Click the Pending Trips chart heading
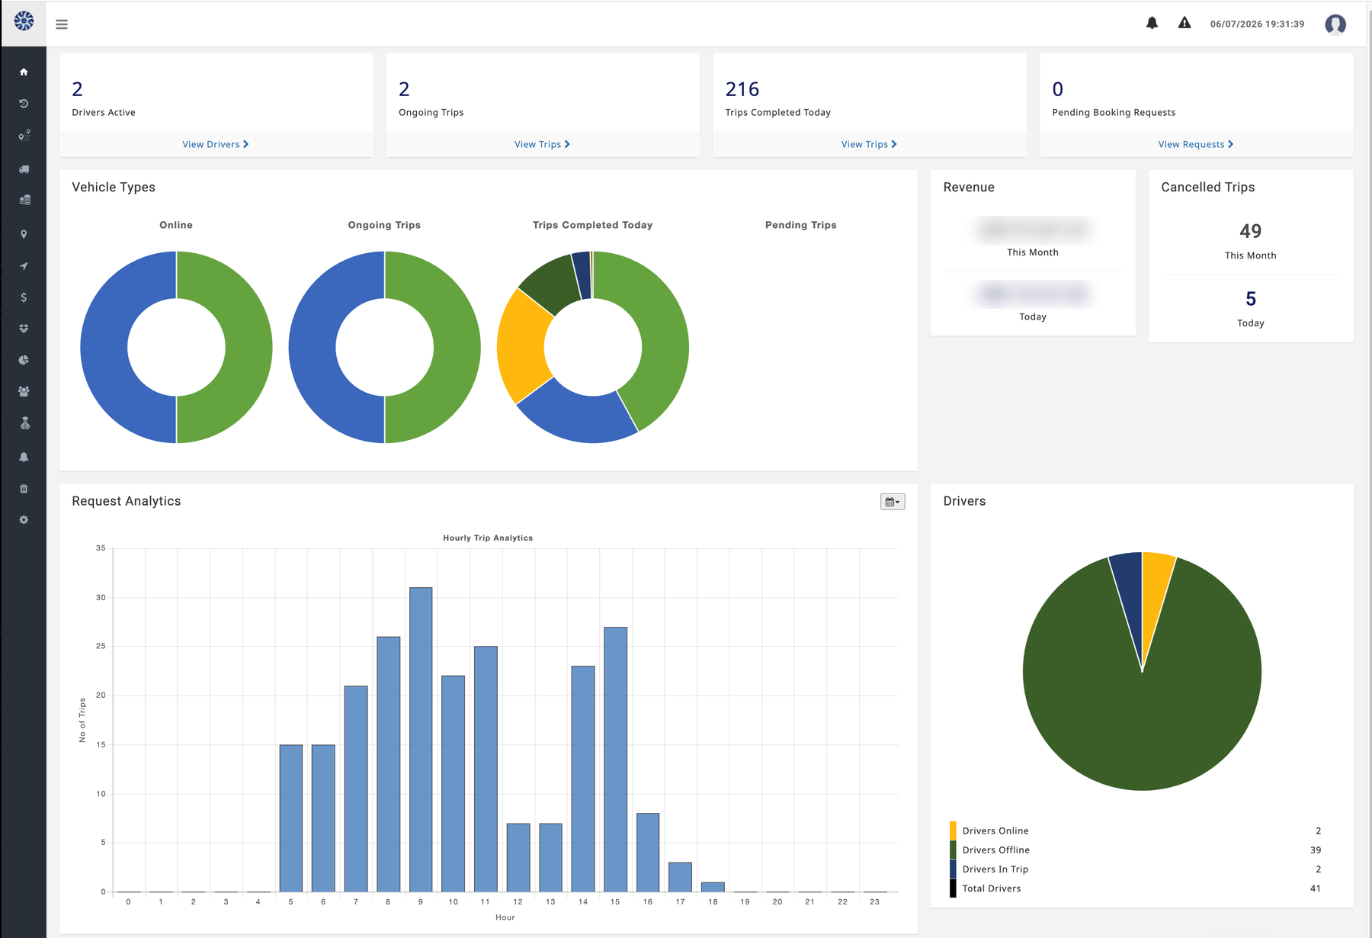The height and width of the screenshot is (938, 1372). point(800,225)
